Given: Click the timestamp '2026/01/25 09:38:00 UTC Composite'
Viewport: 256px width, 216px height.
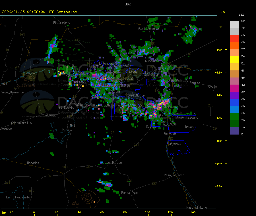Looking at the screenshot, I should click(x=39, y=12).
